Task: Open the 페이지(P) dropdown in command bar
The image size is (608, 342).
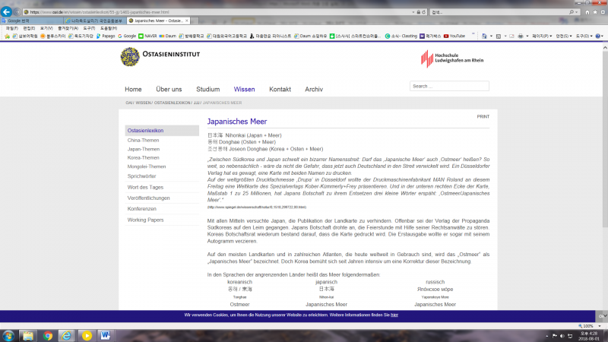Action: [x=540, y=36]
